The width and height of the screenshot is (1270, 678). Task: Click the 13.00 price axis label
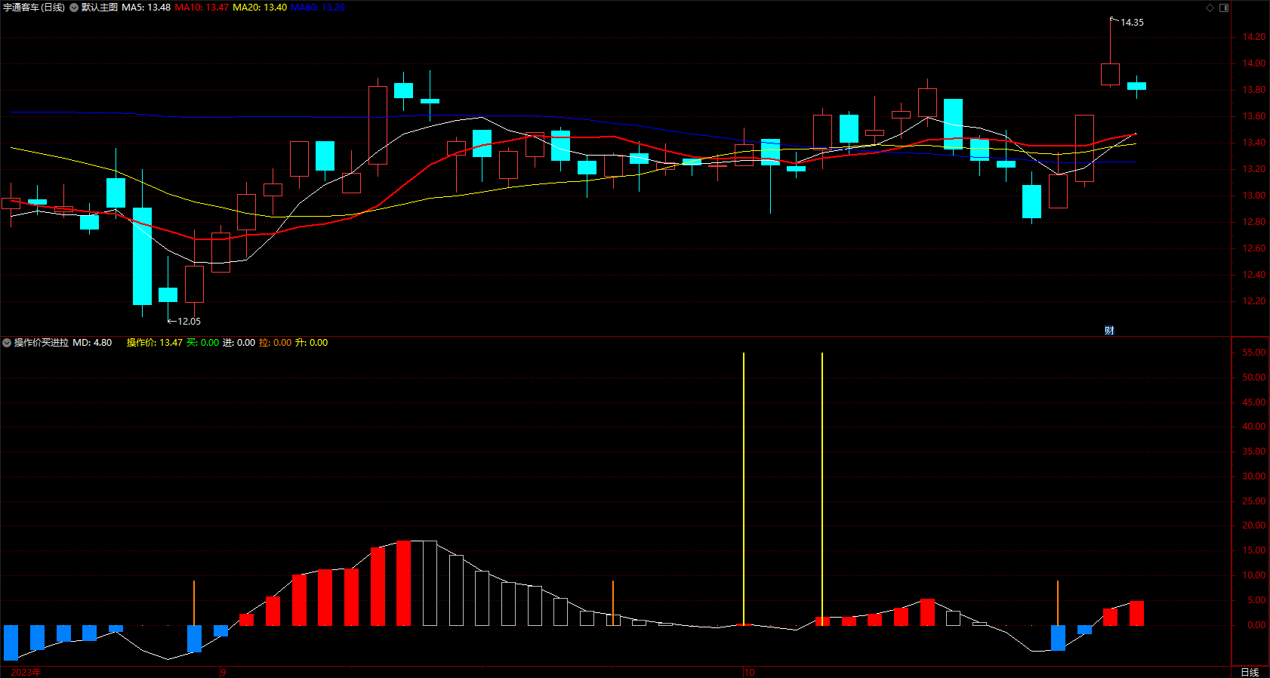(1254, 196)
